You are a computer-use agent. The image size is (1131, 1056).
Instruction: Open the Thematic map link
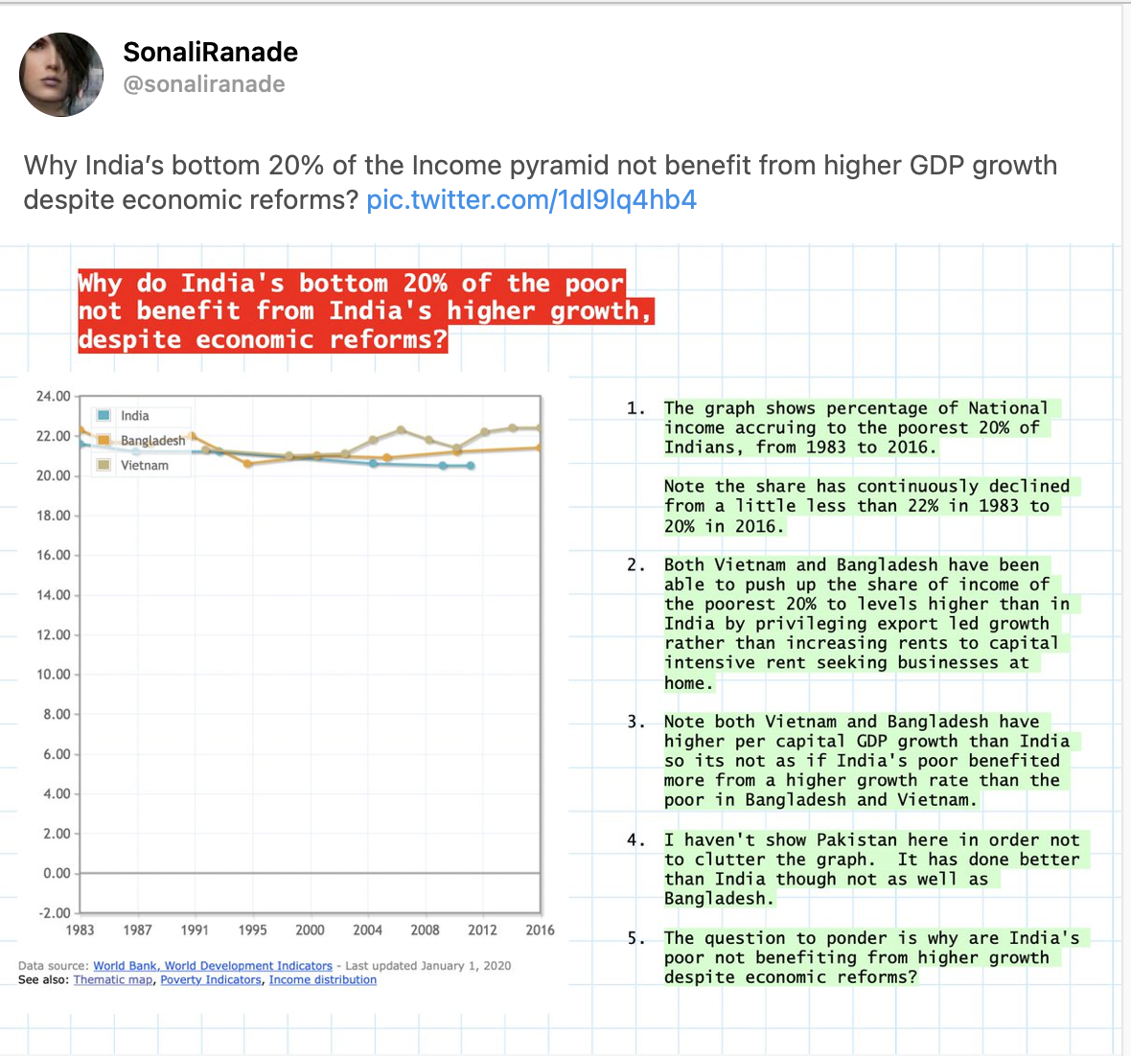click(111, 979)
